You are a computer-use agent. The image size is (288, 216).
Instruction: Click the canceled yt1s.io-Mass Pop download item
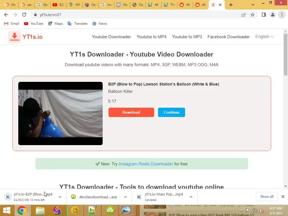pyautogui.click(x=161, y=197)
